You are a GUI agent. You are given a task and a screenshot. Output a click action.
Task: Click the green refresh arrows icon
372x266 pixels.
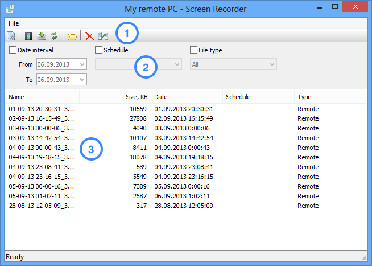(55, 36)
